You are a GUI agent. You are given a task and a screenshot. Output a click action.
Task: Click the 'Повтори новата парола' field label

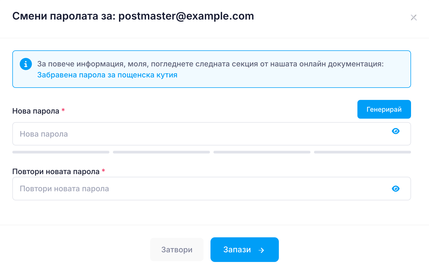click(56, 172)
